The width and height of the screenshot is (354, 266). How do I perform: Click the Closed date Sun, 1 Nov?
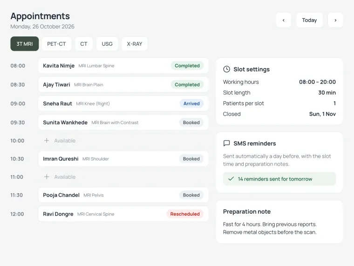click(x=322, y=114)
